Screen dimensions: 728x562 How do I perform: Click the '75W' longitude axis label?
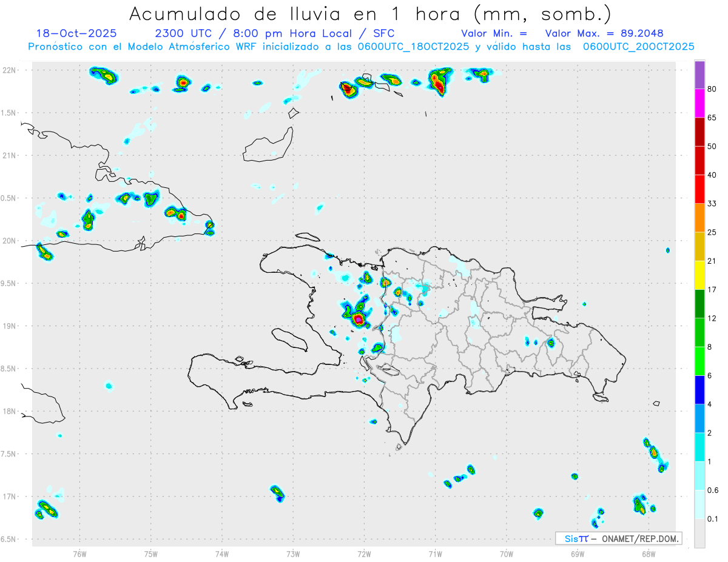tap(150, 554)
